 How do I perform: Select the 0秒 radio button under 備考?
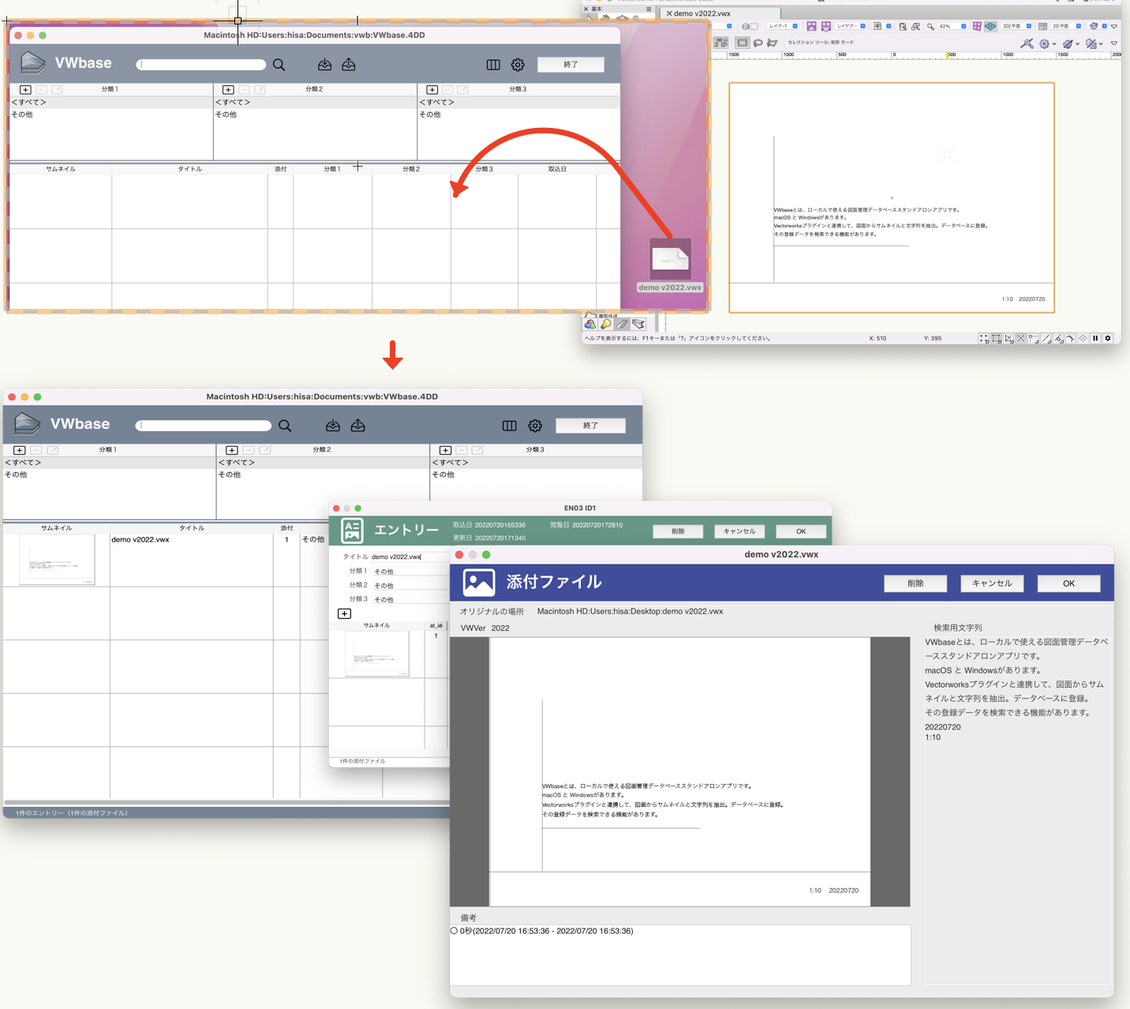click(x=455, y=931)
